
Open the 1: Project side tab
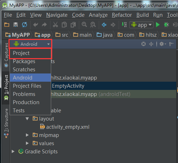click(x=6, y=88)
